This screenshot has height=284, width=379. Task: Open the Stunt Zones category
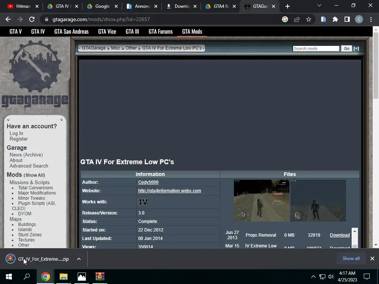[x=30, y=235]
